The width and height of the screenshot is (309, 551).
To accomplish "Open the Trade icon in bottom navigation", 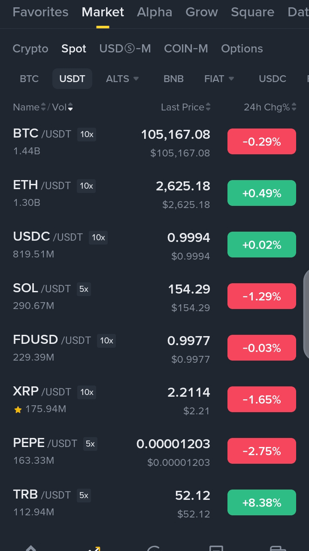I will (154, 548).
